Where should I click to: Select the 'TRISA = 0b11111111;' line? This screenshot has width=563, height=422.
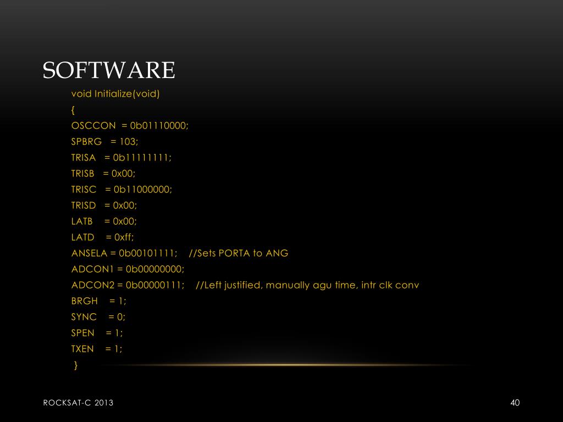pyautogui.click(x=122, y=158)
